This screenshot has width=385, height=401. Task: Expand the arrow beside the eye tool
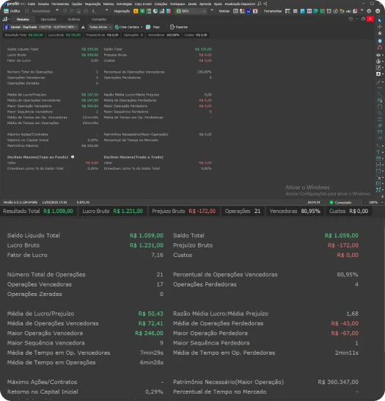pos(383,55)
